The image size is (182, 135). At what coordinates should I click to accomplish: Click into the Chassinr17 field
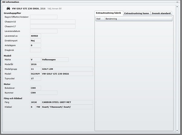click(x=53, y=26)
